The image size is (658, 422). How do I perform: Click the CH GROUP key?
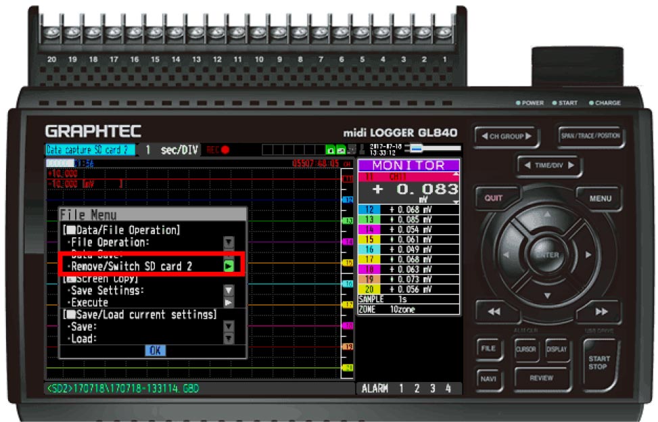(x=507, y=137)
